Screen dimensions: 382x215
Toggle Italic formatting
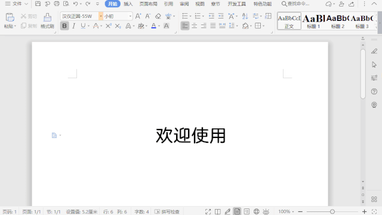pos(74,26)
